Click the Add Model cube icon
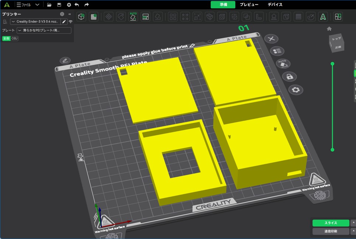The image size is (356, 239). 81,17
